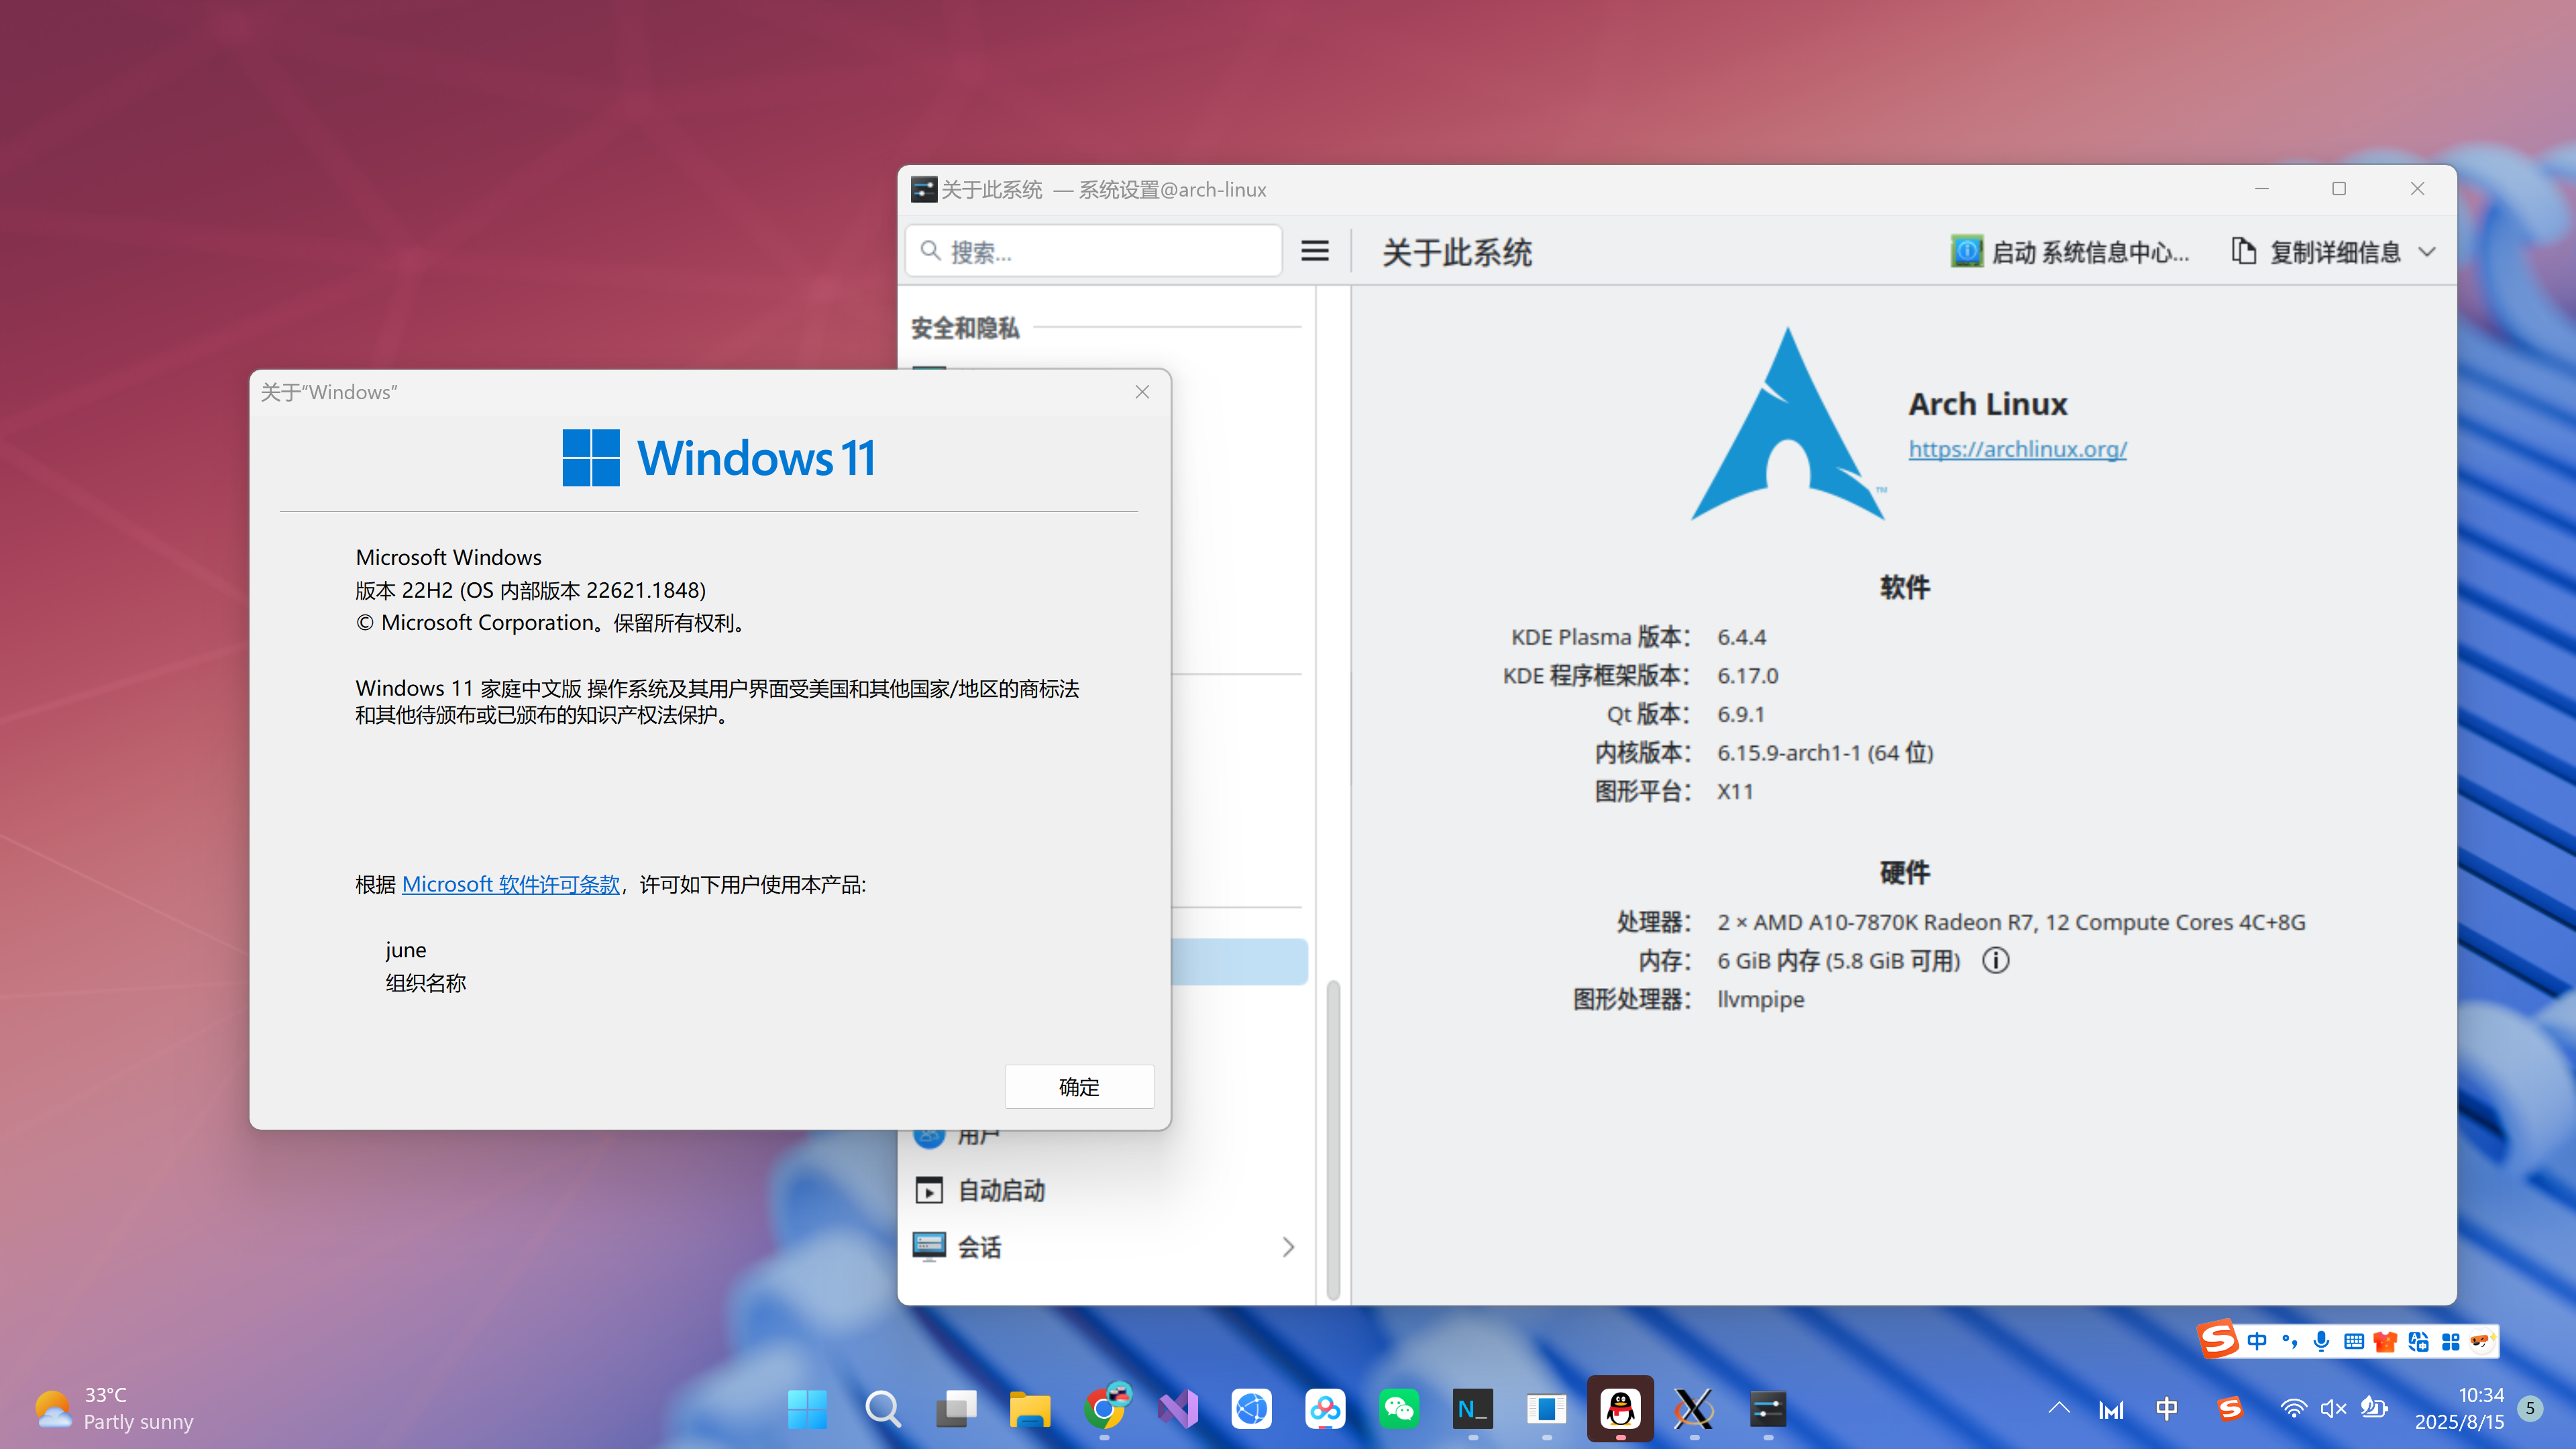
Task: Open the Microsoft 软件许可条款 link
Action: click(x=510, y=884)
